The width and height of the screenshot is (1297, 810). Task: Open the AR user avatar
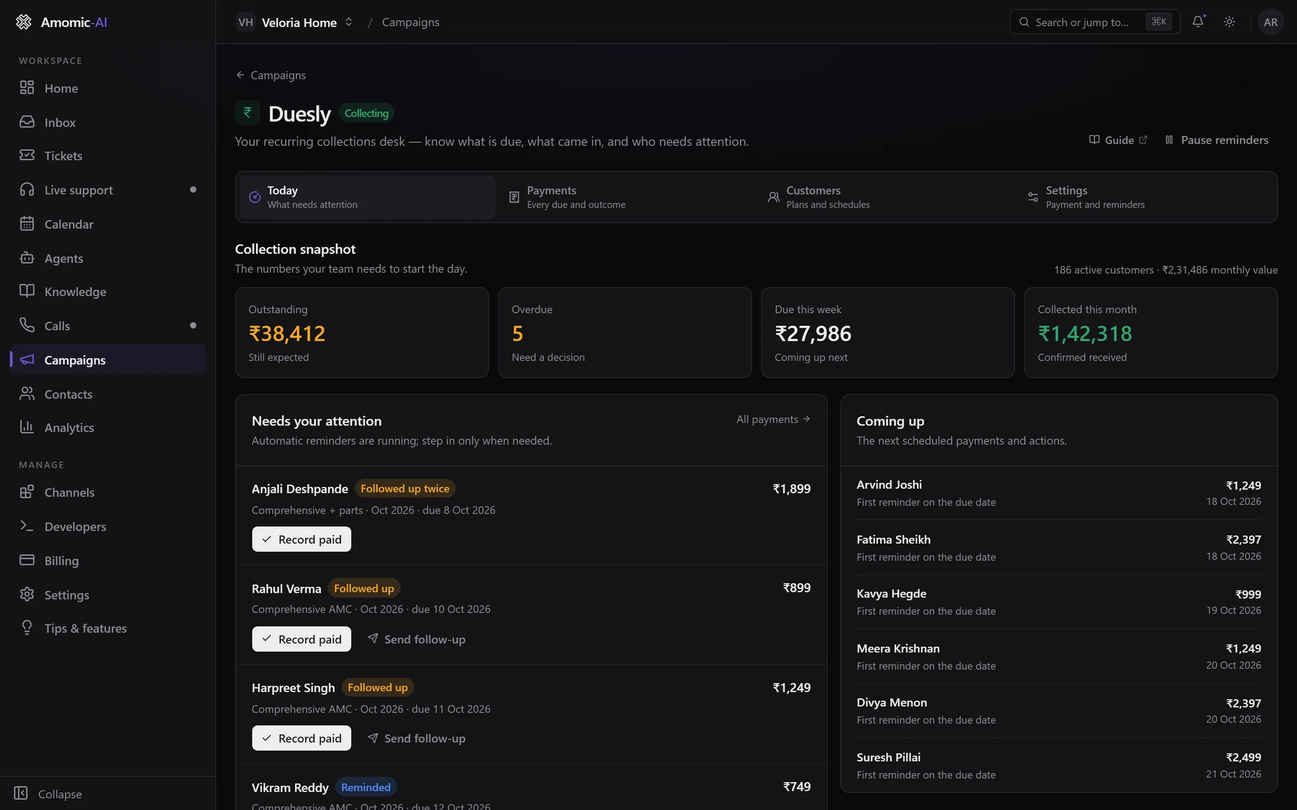(1271, 22)
